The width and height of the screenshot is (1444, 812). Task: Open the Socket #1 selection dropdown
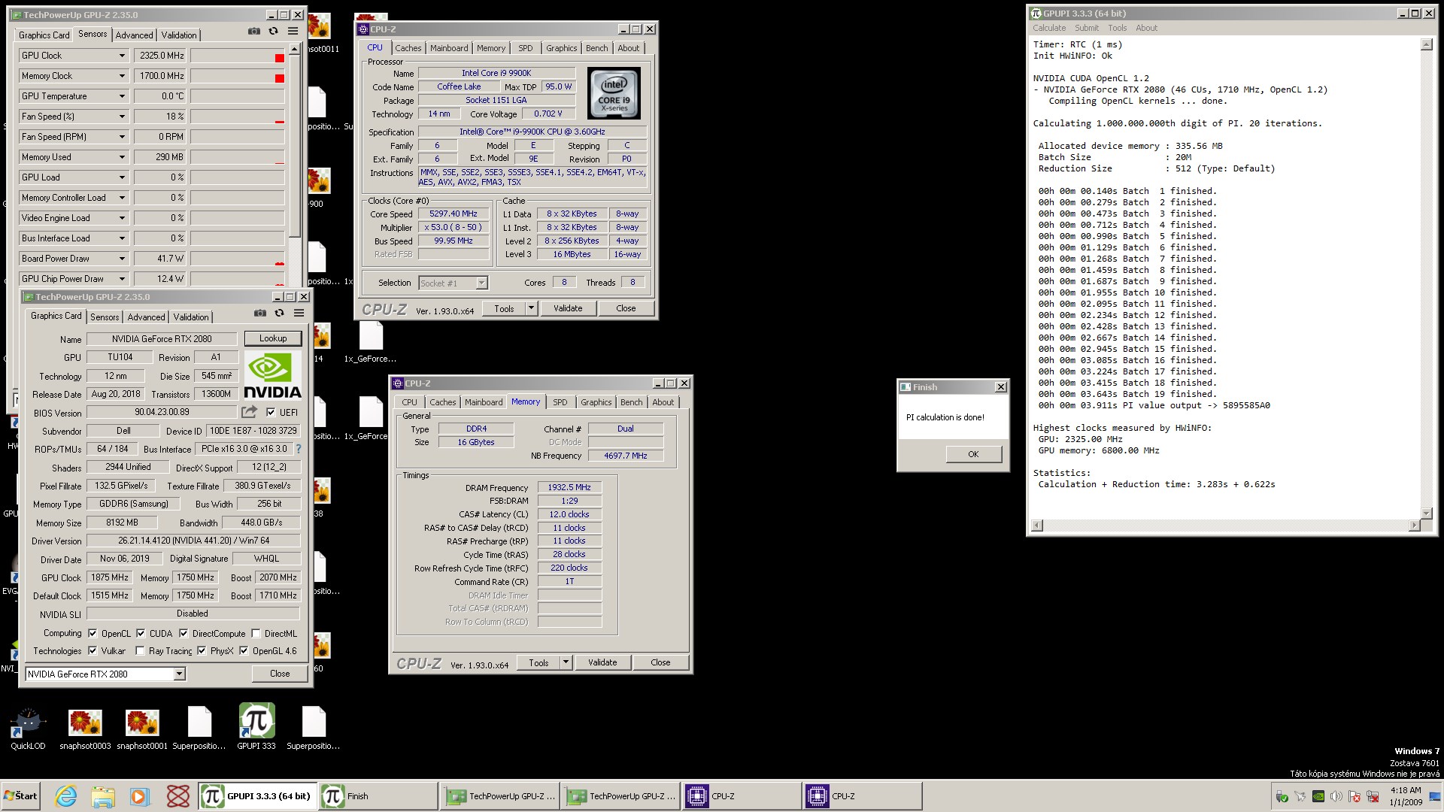(x=481, y=283)
